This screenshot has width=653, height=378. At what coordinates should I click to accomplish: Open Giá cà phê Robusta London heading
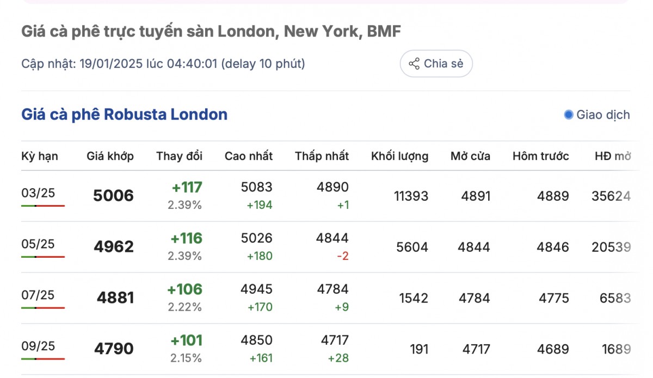click(124, 115)
